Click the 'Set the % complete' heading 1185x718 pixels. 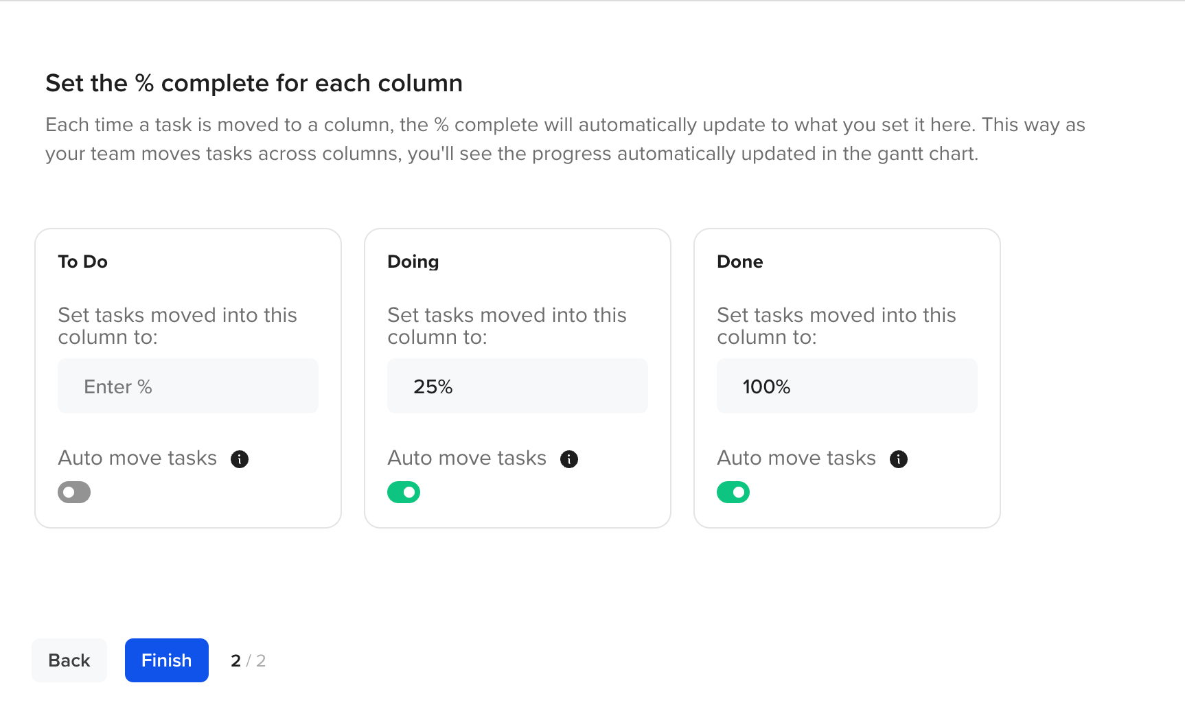(254, 83)
